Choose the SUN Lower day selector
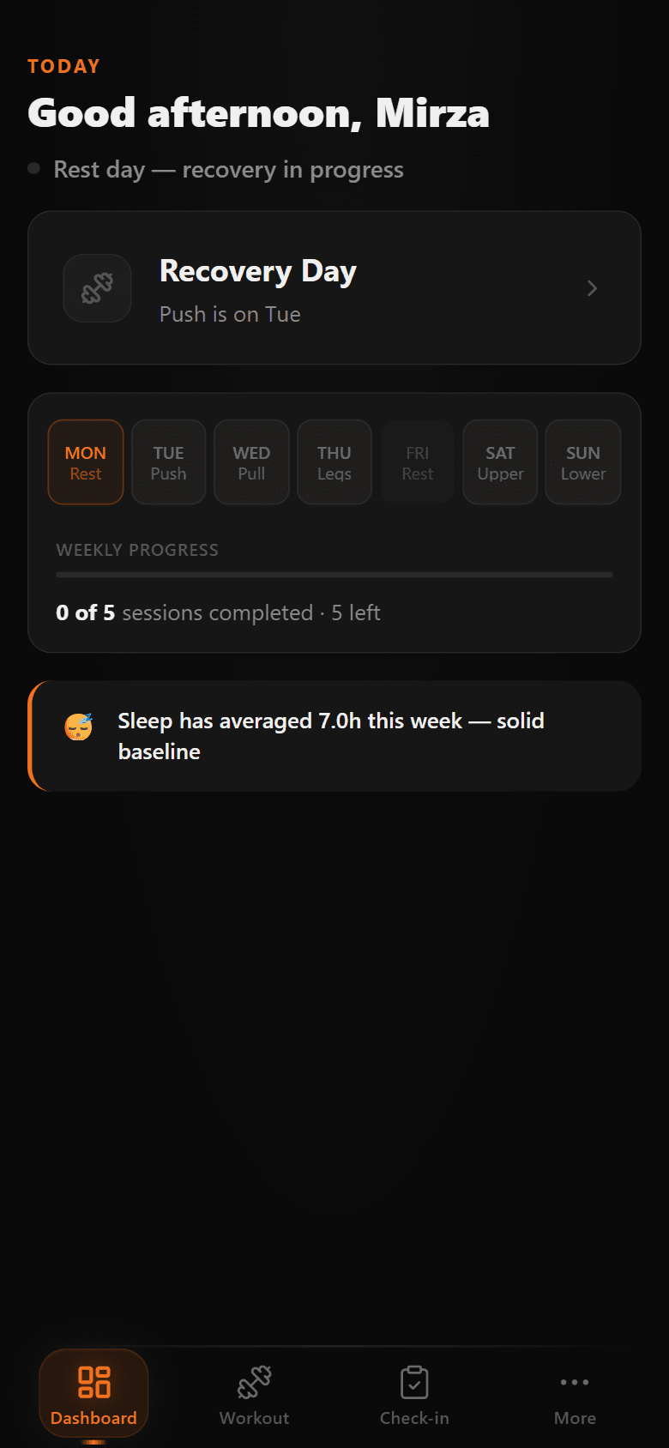Image resolution: width=669 pixels, height=1448 pixels. click(x=582, y=462)
